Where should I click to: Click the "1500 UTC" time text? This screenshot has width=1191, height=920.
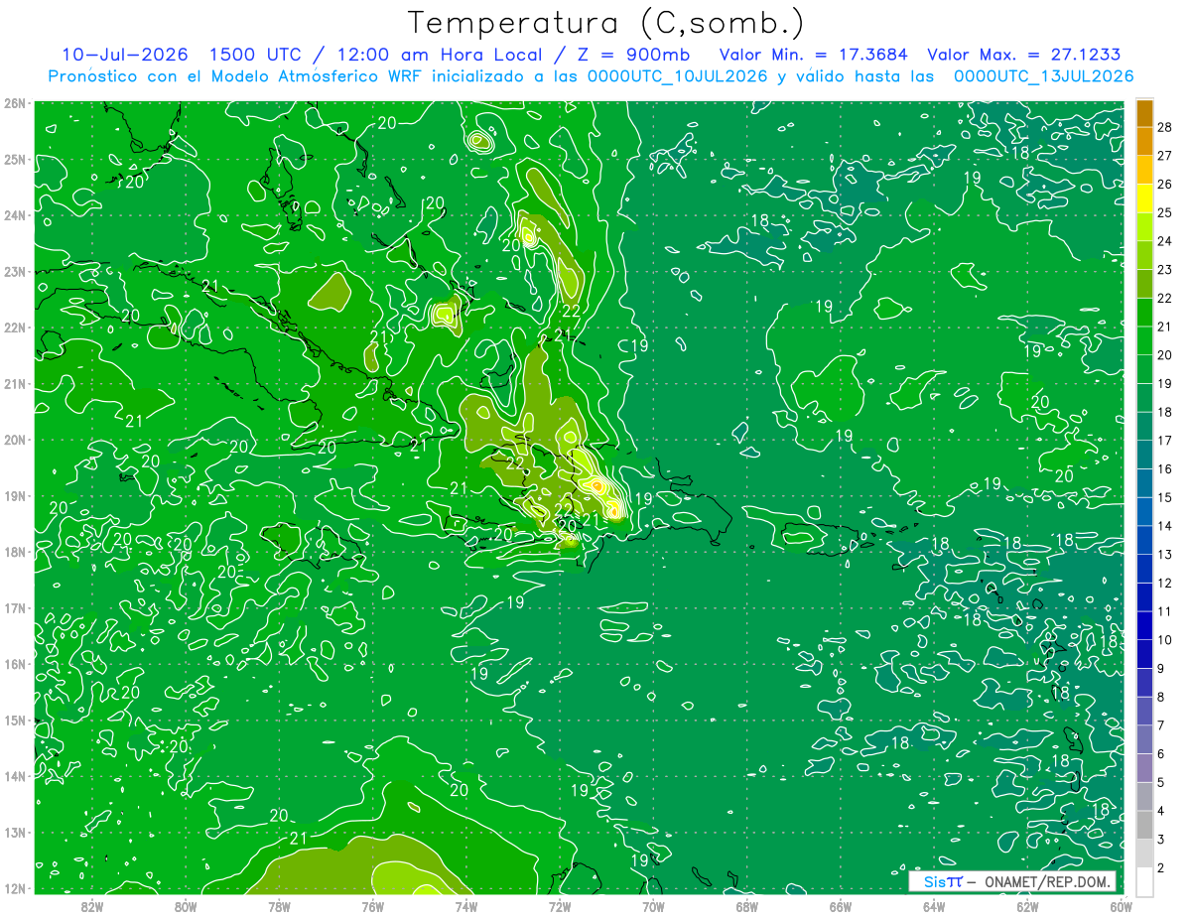(x=253, y=55)
